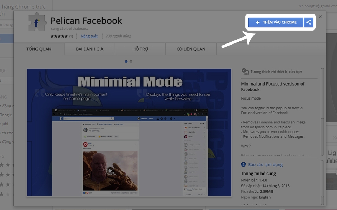The height and width of the screenshot is (210, 337).
Task: Click the (1) review count
Action: click(71, 36)
